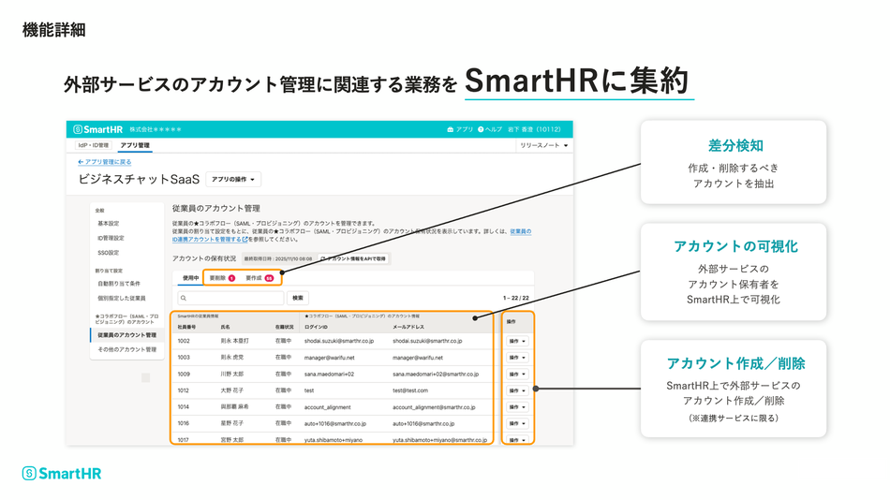
Task: Open the アプリの操作 dropdown
Action: point(233,180)
